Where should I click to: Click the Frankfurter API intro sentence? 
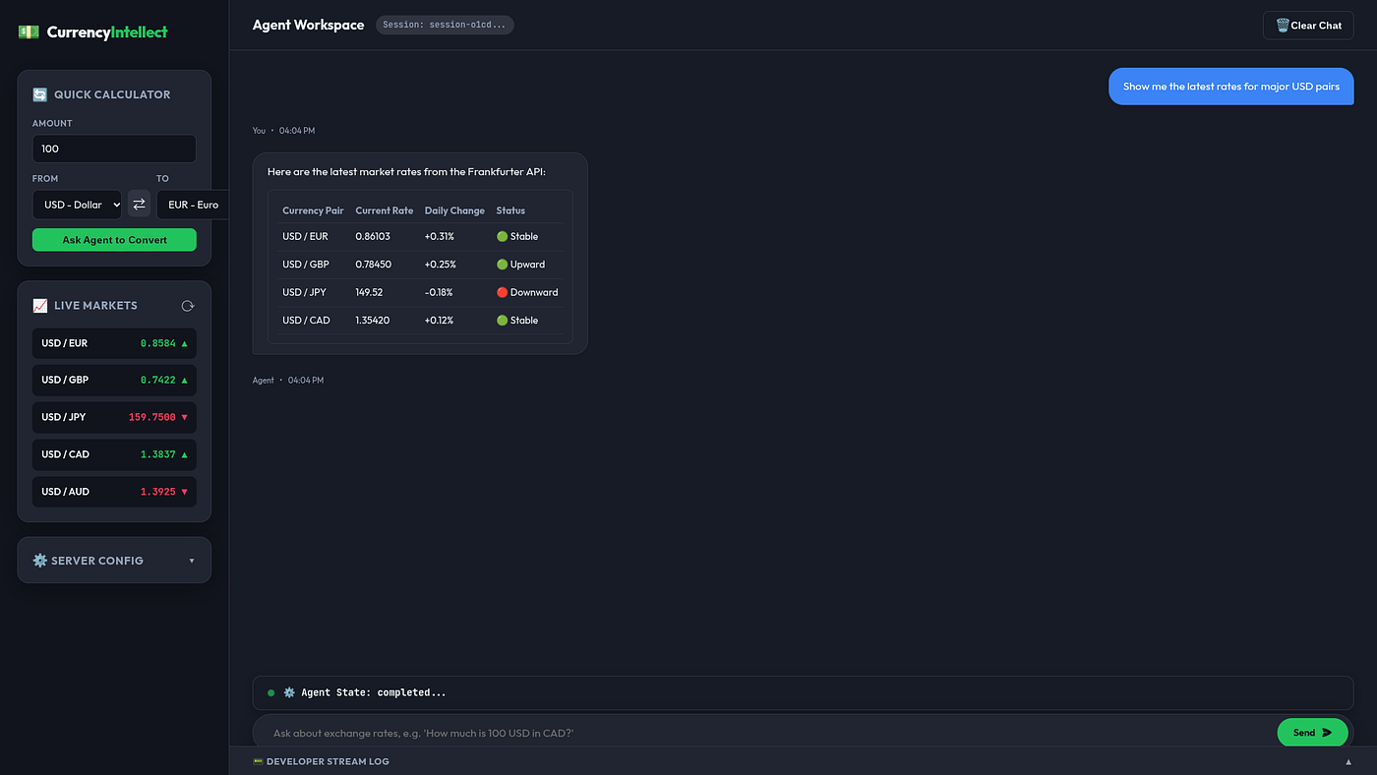point(406,172)
